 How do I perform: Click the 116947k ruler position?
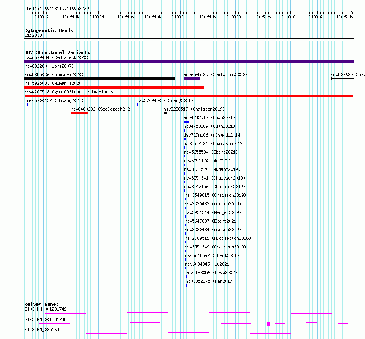coord(180,16)
